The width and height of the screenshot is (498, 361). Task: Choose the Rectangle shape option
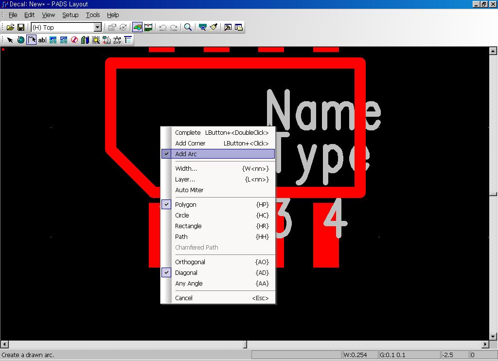(x=218, y=226)
